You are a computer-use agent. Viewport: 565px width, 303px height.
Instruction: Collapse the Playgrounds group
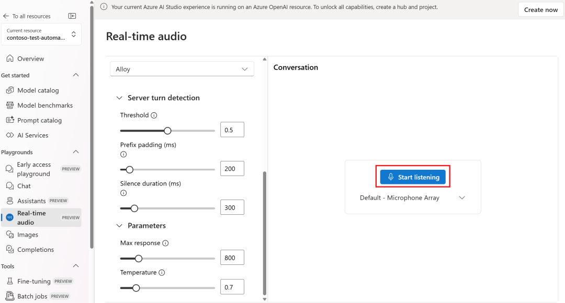coord(76,152)
